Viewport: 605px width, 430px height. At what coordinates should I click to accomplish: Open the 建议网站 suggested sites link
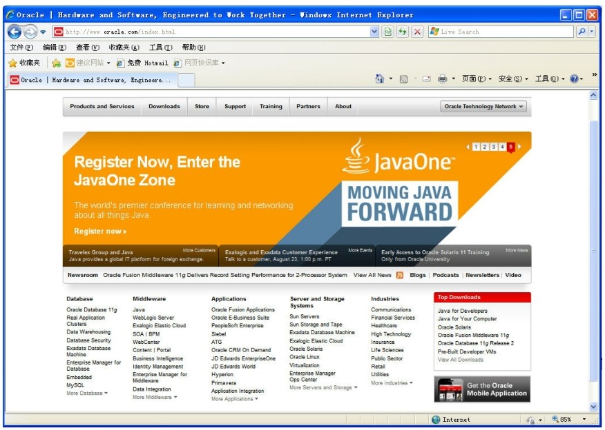click(88, 63)
